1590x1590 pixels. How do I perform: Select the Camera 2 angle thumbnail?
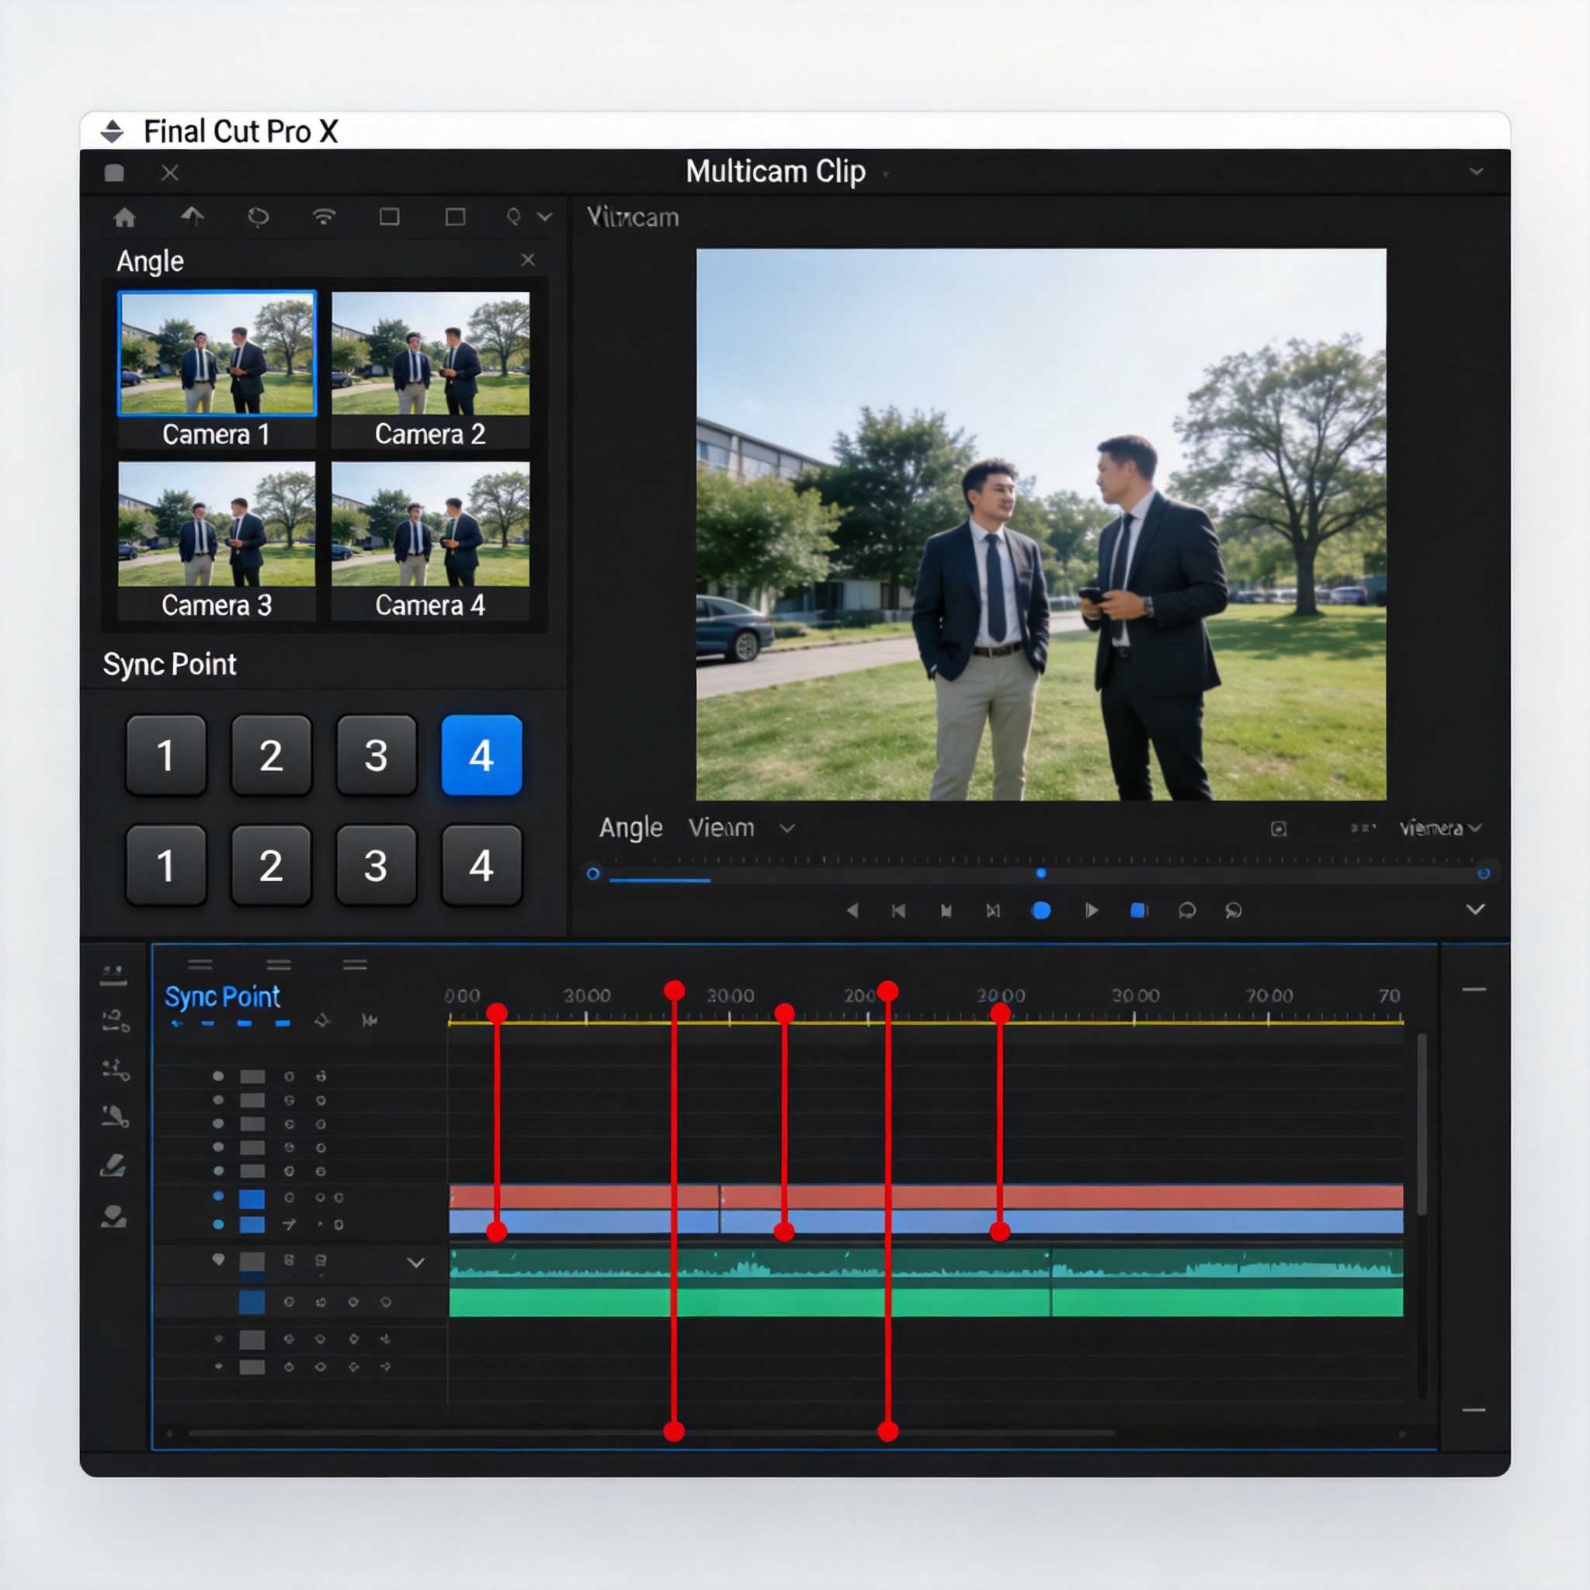pyautogui.click(x=430, y=353)
